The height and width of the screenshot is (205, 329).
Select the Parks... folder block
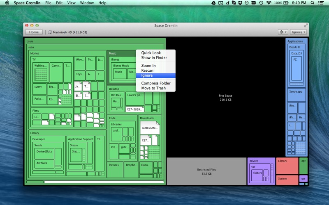point(39,100)
